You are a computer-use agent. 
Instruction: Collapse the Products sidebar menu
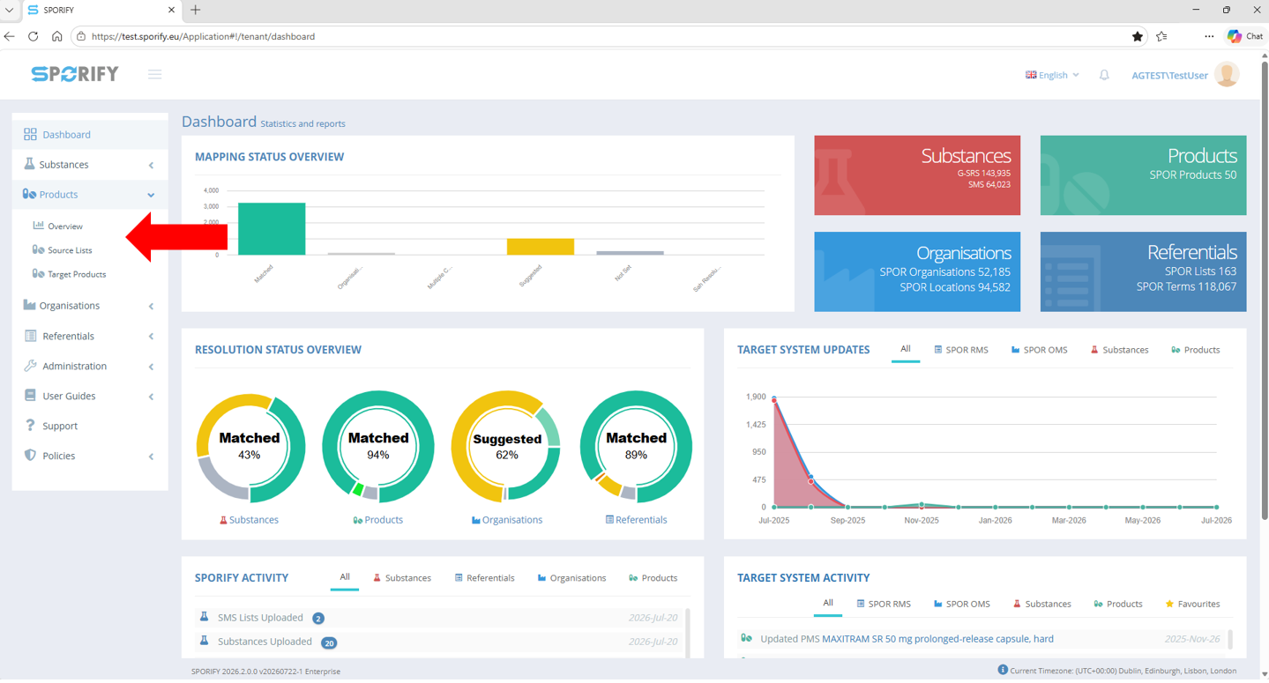[90, 195]
